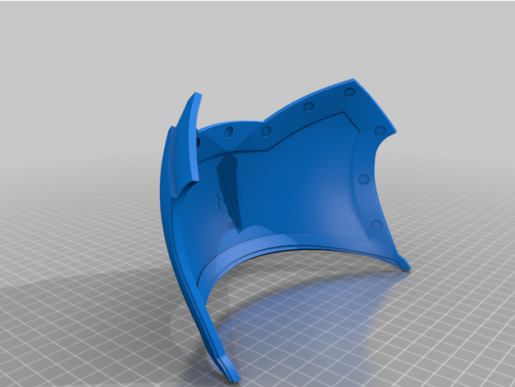Click the embossed FREE text under the logo
The height and width of the screenshot is (387, 515).
coord(234,225)
